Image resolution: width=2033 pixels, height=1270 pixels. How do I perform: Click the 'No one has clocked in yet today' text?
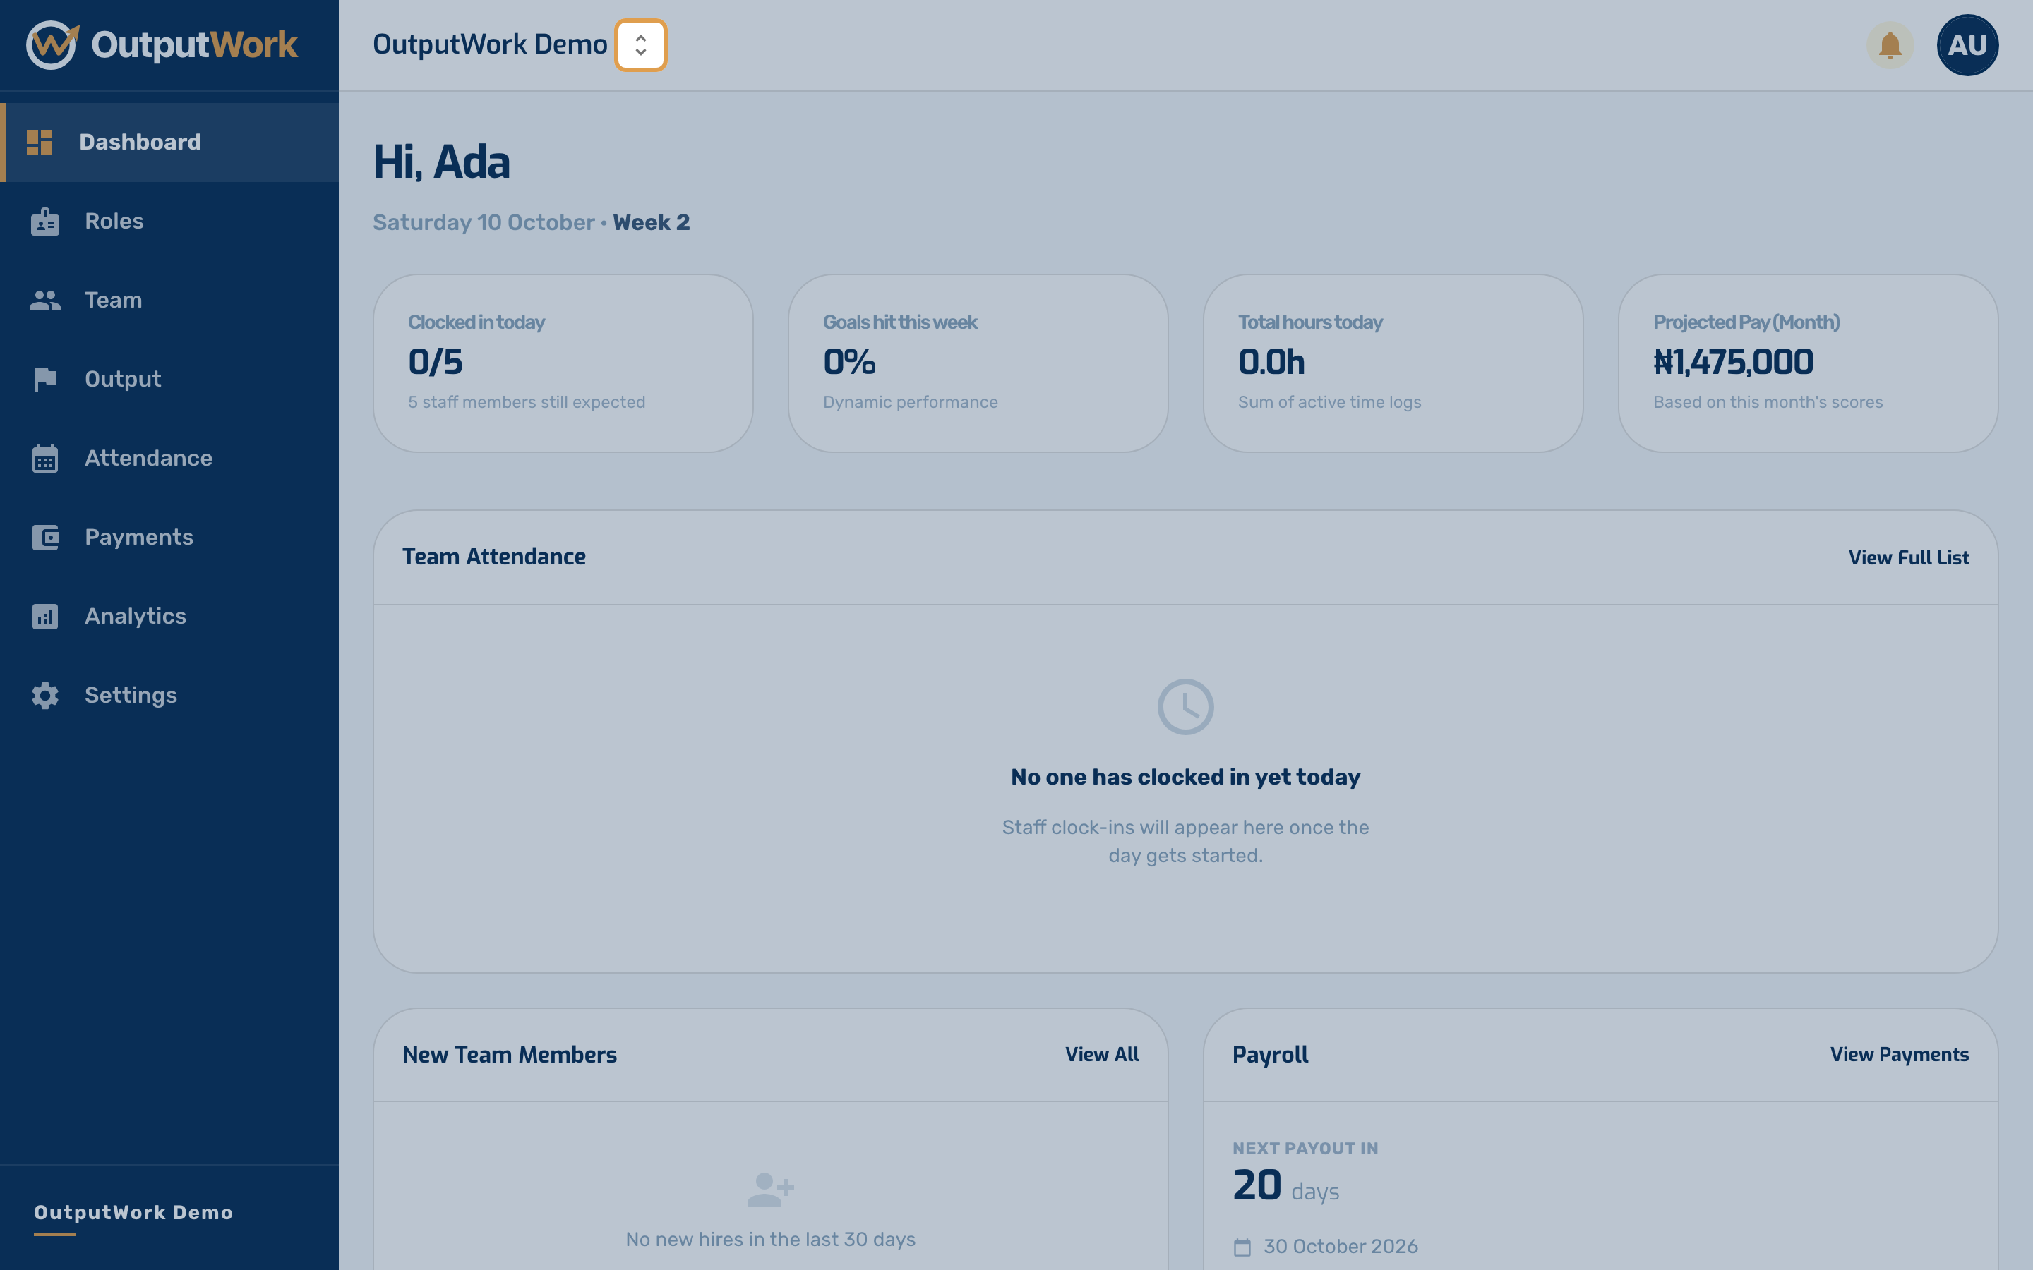click(x=1185, y=777)
